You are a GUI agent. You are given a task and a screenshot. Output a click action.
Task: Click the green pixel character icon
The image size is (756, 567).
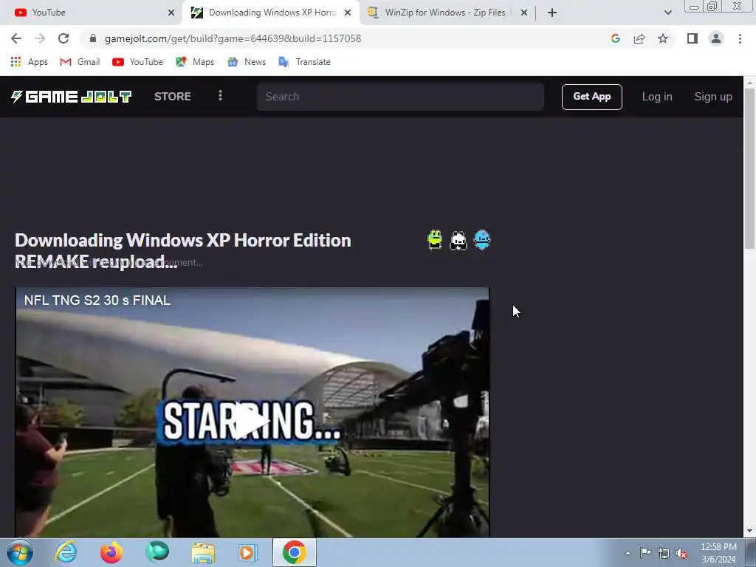[435, 240]
